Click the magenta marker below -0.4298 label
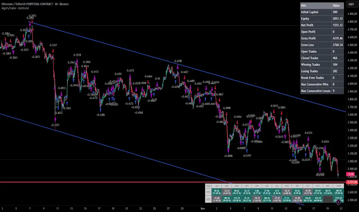359x212 pixels. click(178, 67)
